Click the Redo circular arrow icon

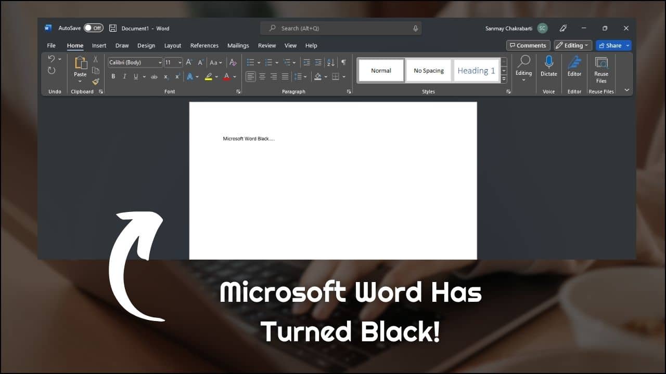coord(51,71)
